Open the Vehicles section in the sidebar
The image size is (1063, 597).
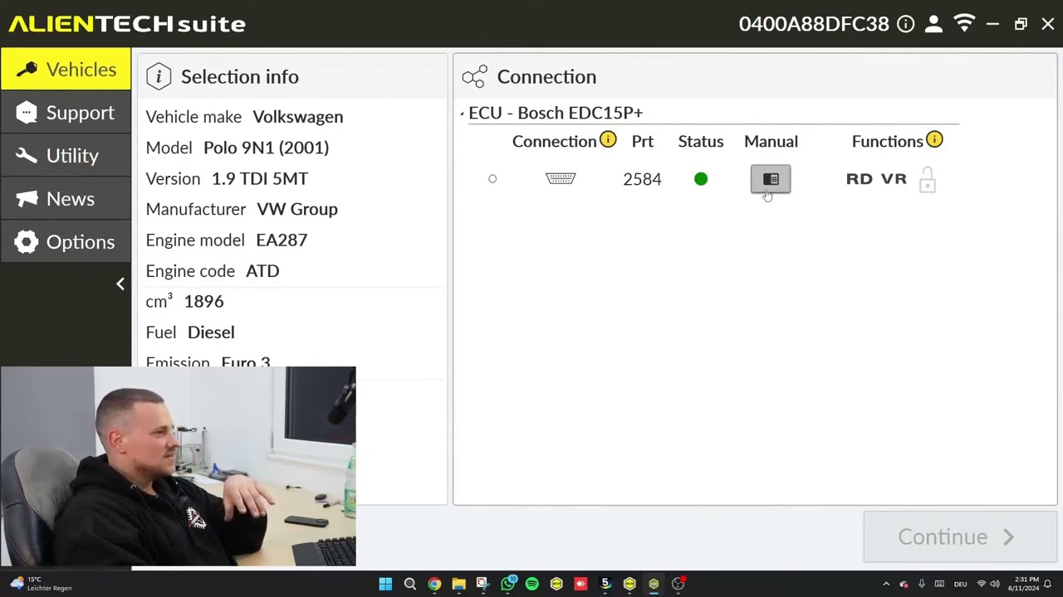(66, 70)
